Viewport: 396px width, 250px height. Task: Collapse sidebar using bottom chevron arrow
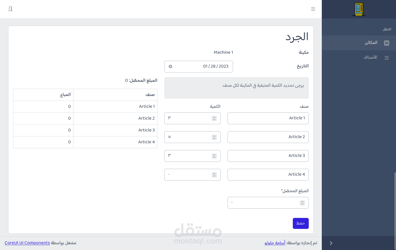tap(331, 243)
